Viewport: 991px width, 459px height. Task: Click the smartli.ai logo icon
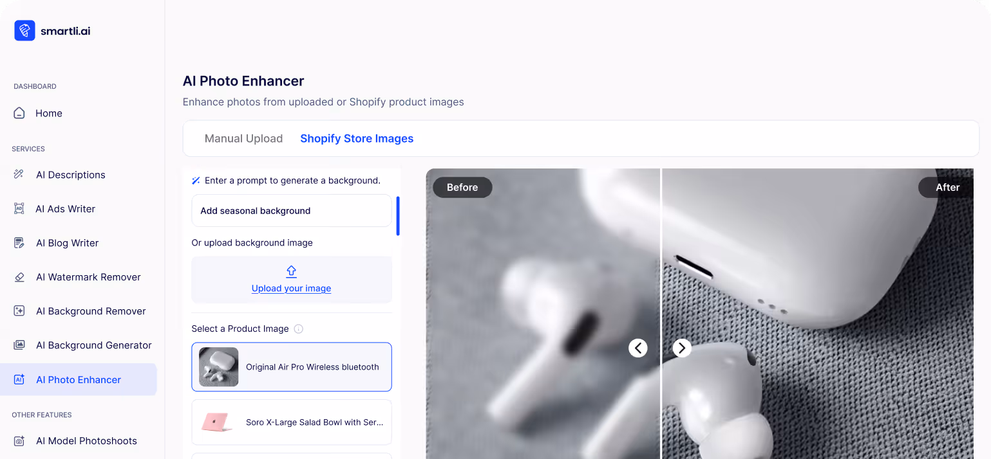pos(24,30)
